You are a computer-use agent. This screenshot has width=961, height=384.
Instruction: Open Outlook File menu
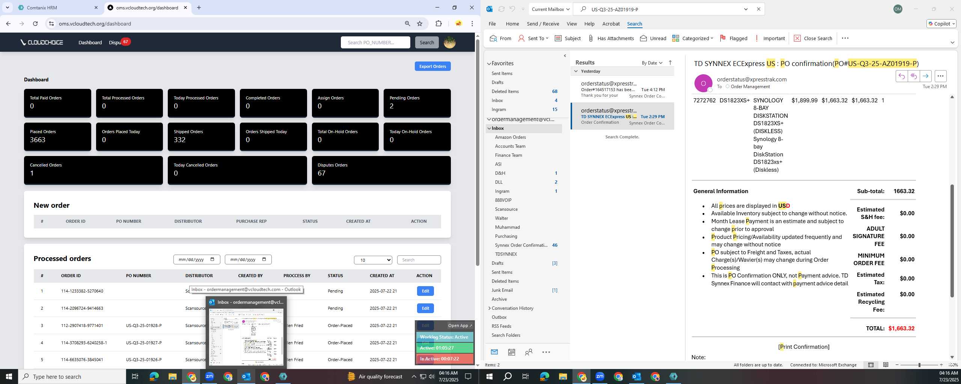[x=492, y=24]
